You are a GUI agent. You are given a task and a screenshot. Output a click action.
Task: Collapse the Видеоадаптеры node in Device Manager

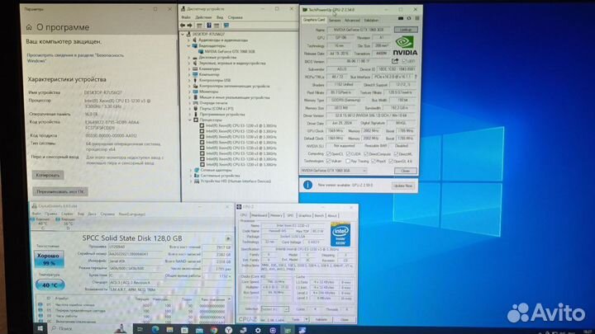188,46
